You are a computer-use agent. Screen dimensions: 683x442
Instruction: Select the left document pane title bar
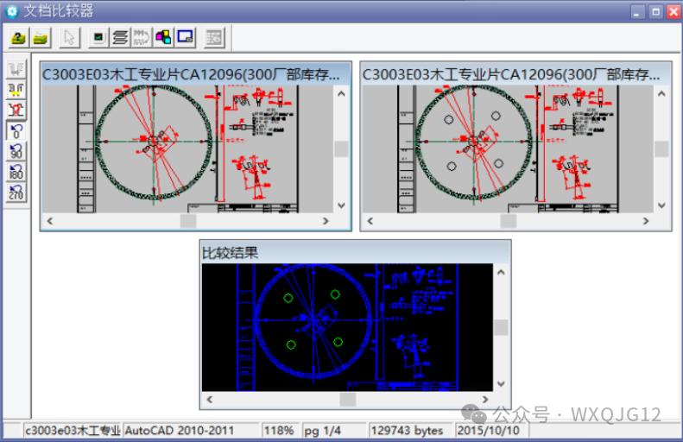tap(196, 74)
